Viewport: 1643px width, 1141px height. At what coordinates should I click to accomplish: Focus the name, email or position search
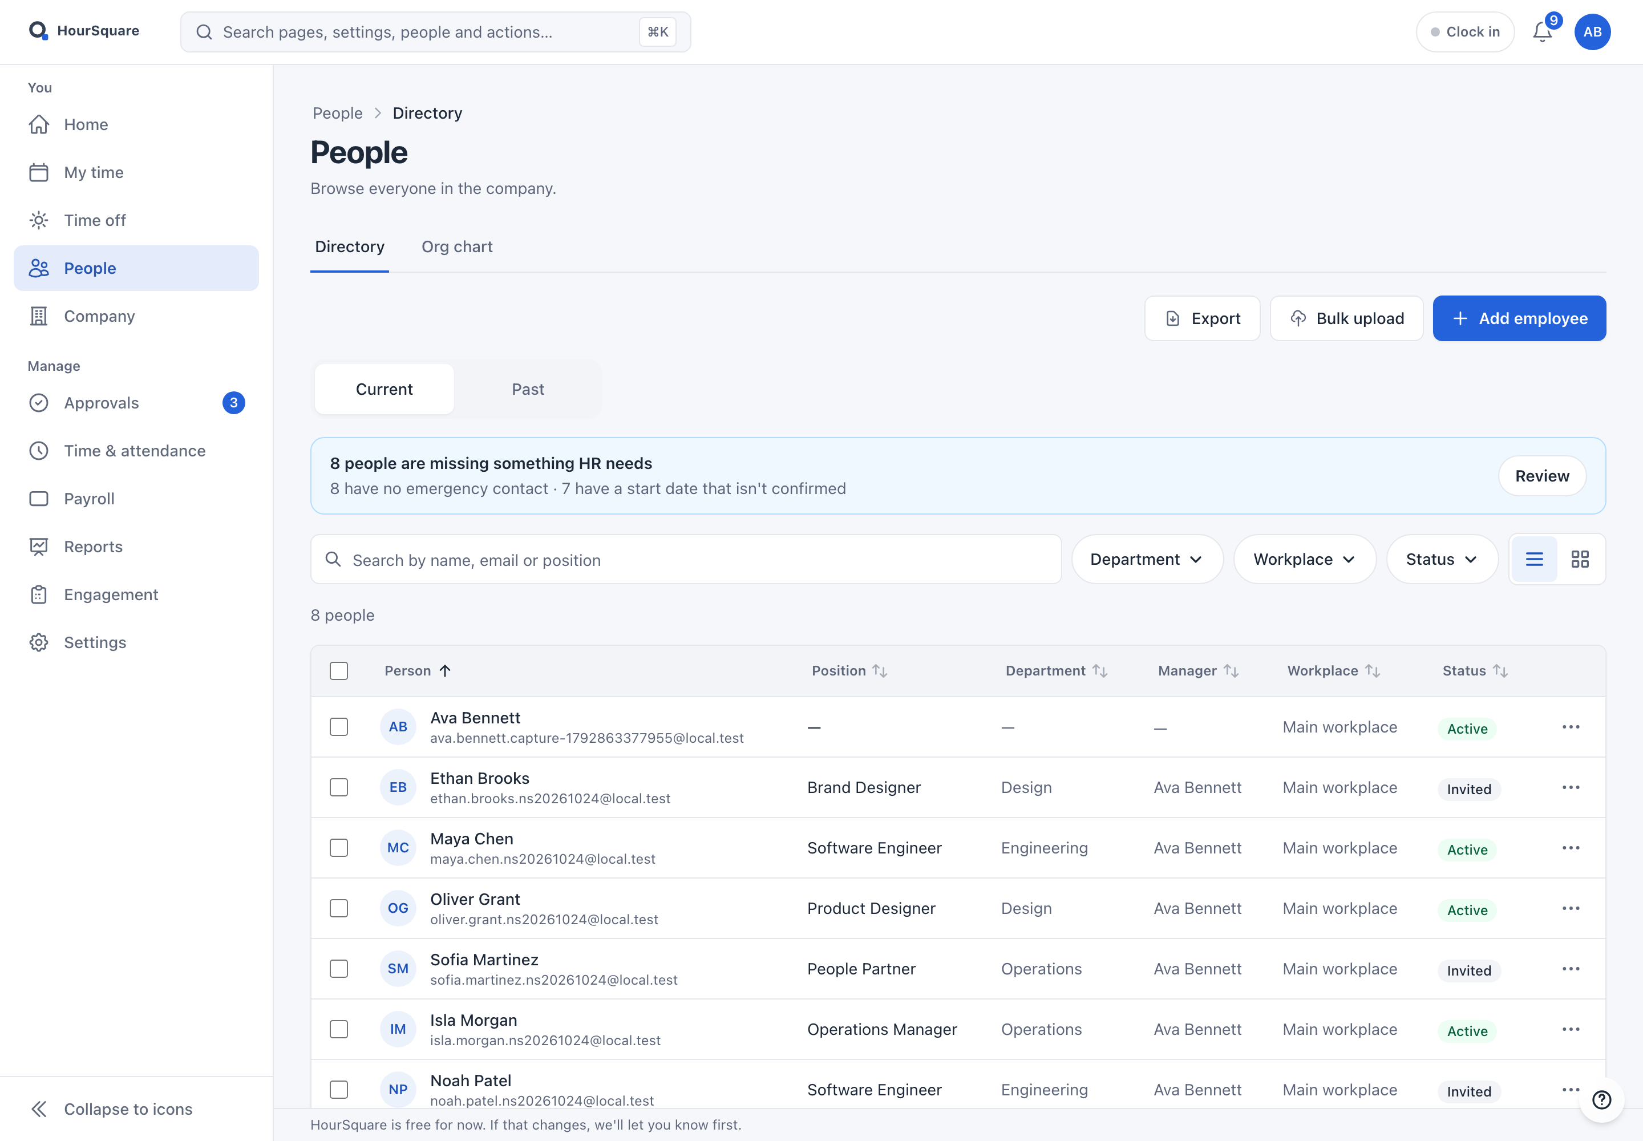coord(686,560)
